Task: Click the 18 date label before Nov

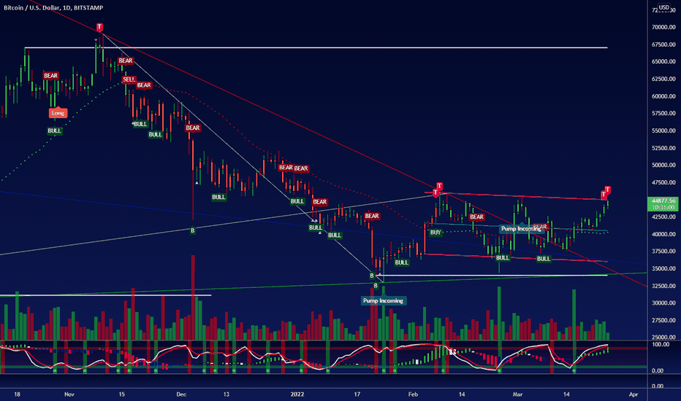Action: pyautogui.click(x=17, y=394)
